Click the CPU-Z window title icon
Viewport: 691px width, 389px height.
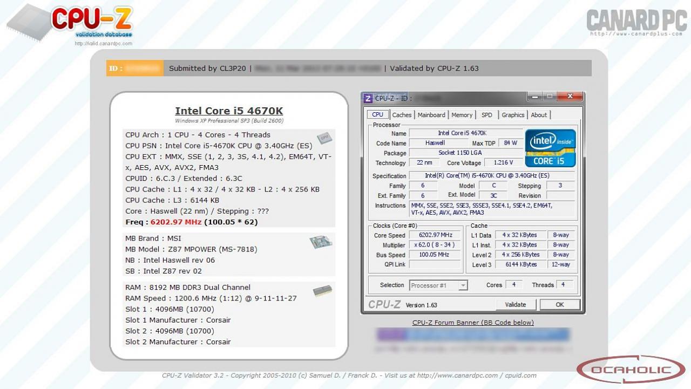pyautogui.click(x=368, y=98)
